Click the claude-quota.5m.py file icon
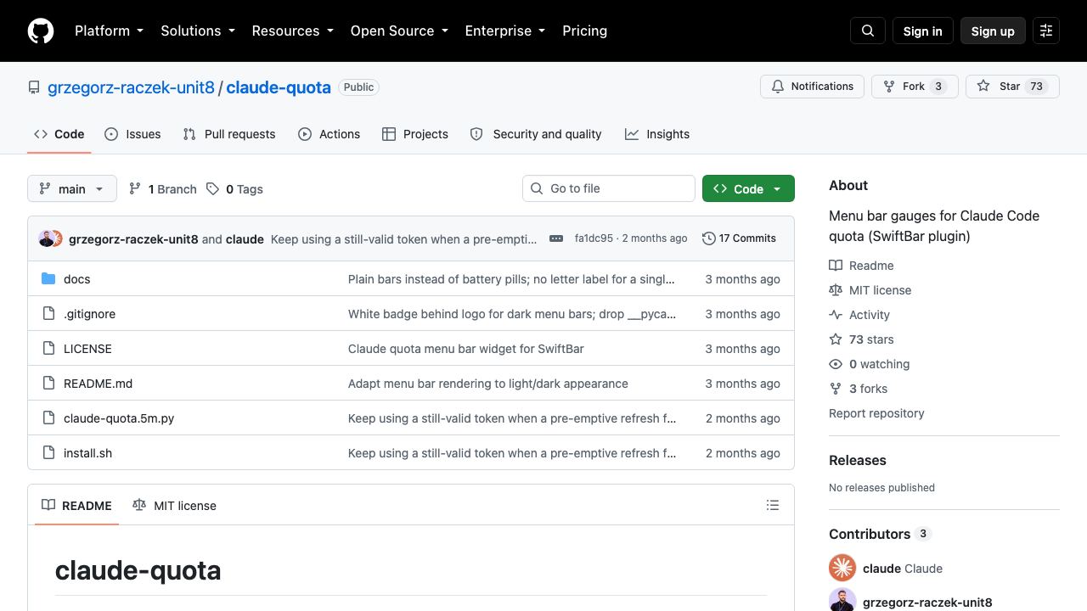The height and width of the screenshot is (611, 1087). click(48, 418)
